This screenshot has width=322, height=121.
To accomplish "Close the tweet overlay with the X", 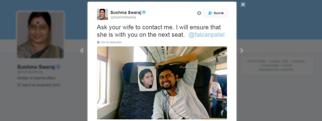I will click(x=243, y=5).
